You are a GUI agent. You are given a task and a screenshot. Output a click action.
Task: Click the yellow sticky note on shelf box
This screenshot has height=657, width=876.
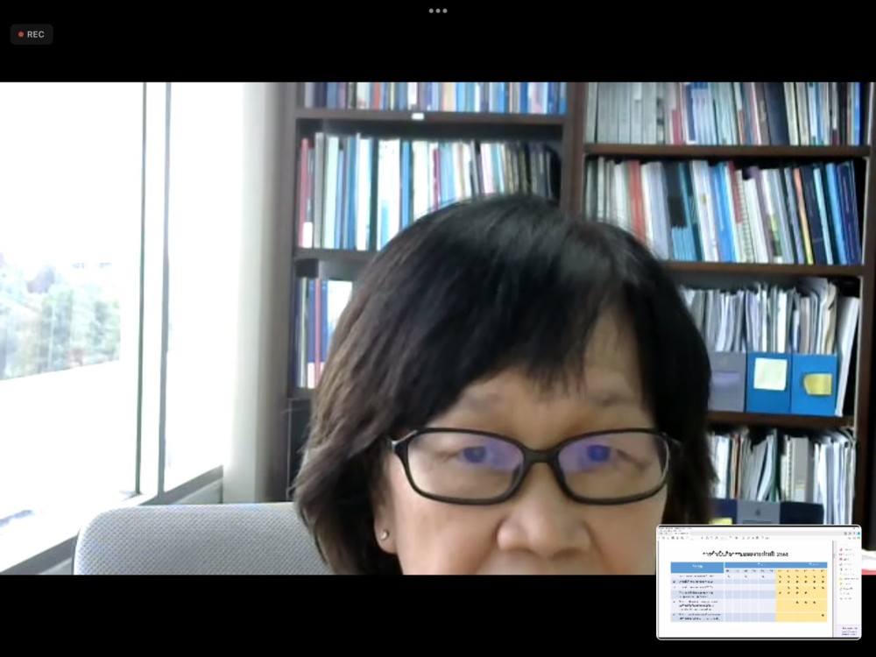818,384
